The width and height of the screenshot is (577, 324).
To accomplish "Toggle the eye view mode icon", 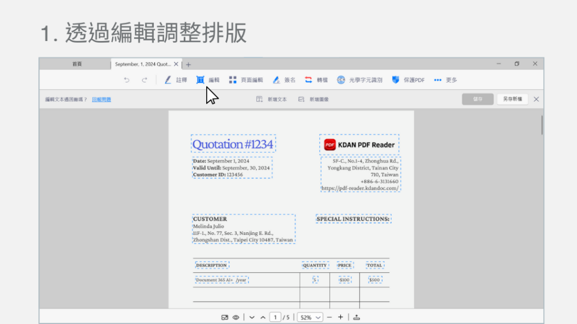I will (x=236, y=317).
